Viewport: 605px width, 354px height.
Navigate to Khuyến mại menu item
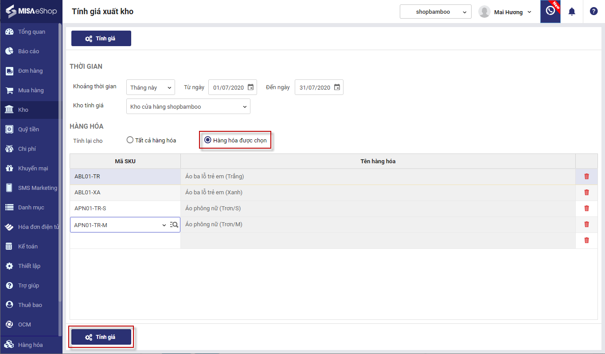[x=33, y=169]
